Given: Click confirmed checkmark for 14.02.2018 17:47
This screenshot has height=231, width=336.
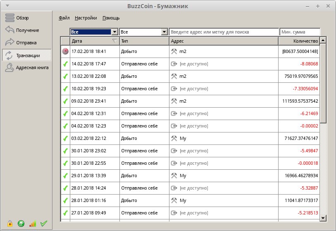Looking at the screenshot, I should point(65,64).
